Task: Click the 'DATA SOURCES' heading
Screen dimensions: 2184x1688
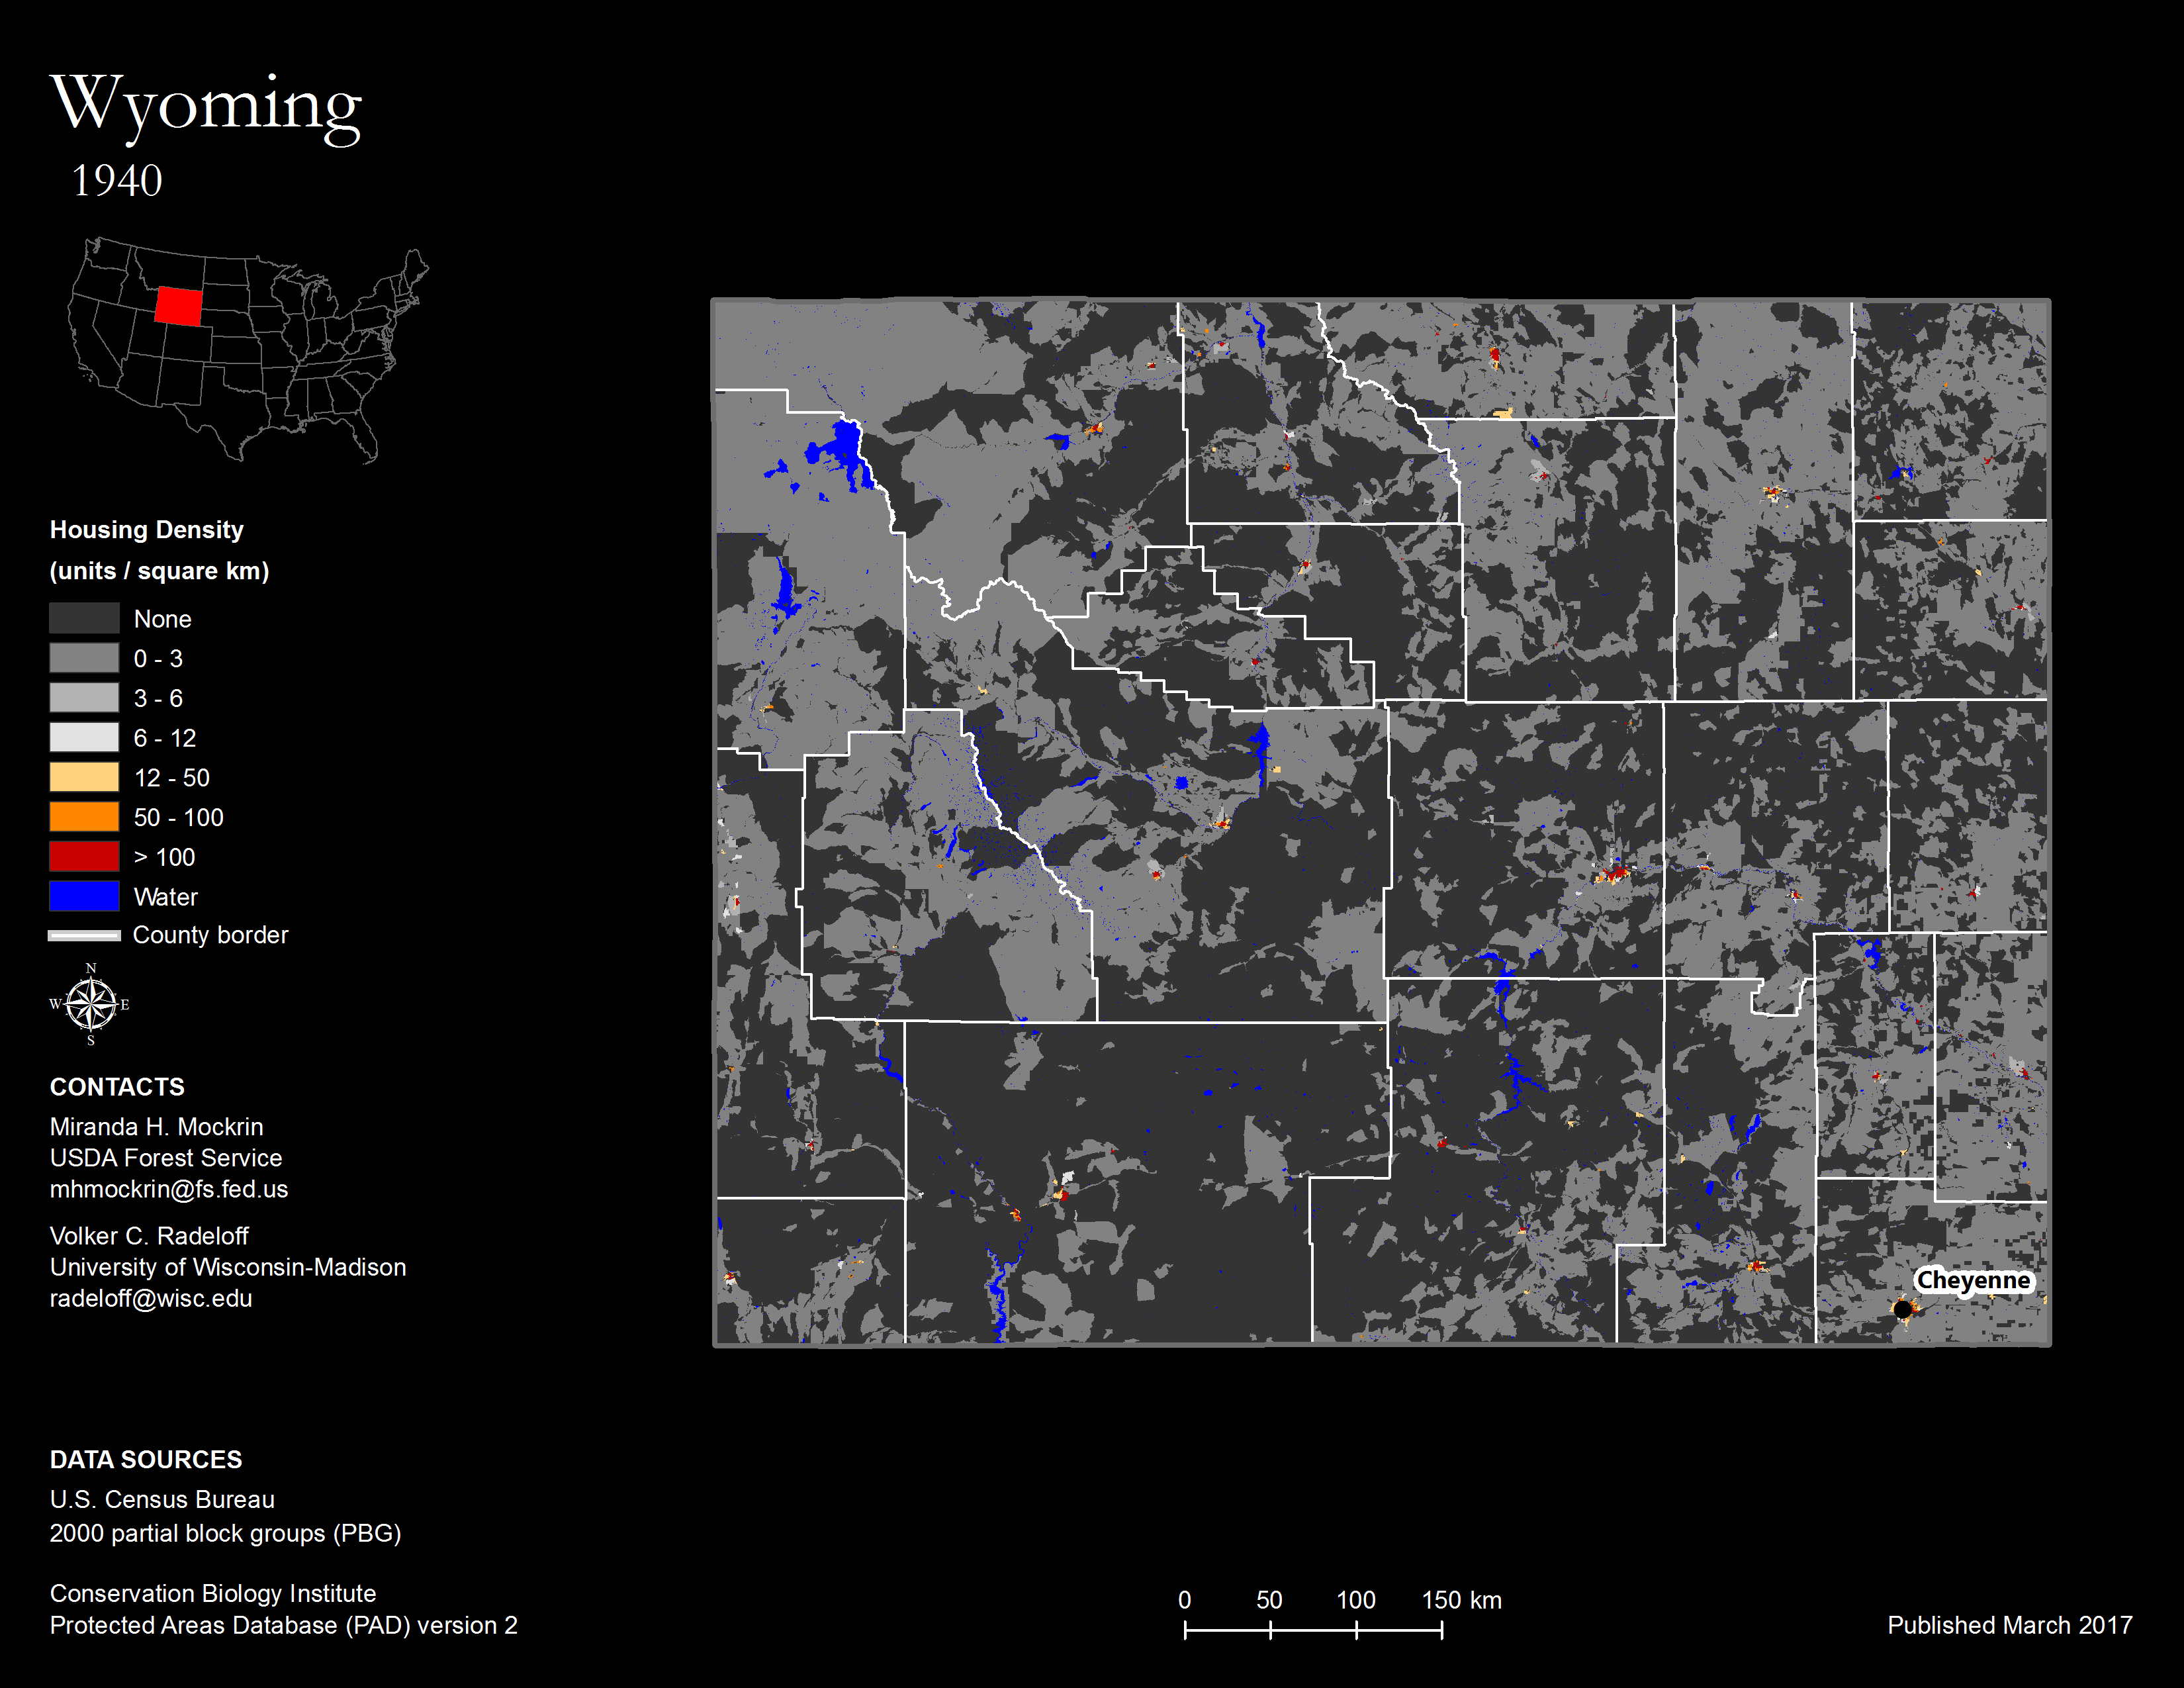Action: coord(147,1460)
